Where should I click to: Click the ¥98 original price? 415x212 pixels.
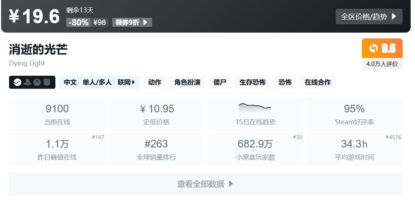click(100, 22)
